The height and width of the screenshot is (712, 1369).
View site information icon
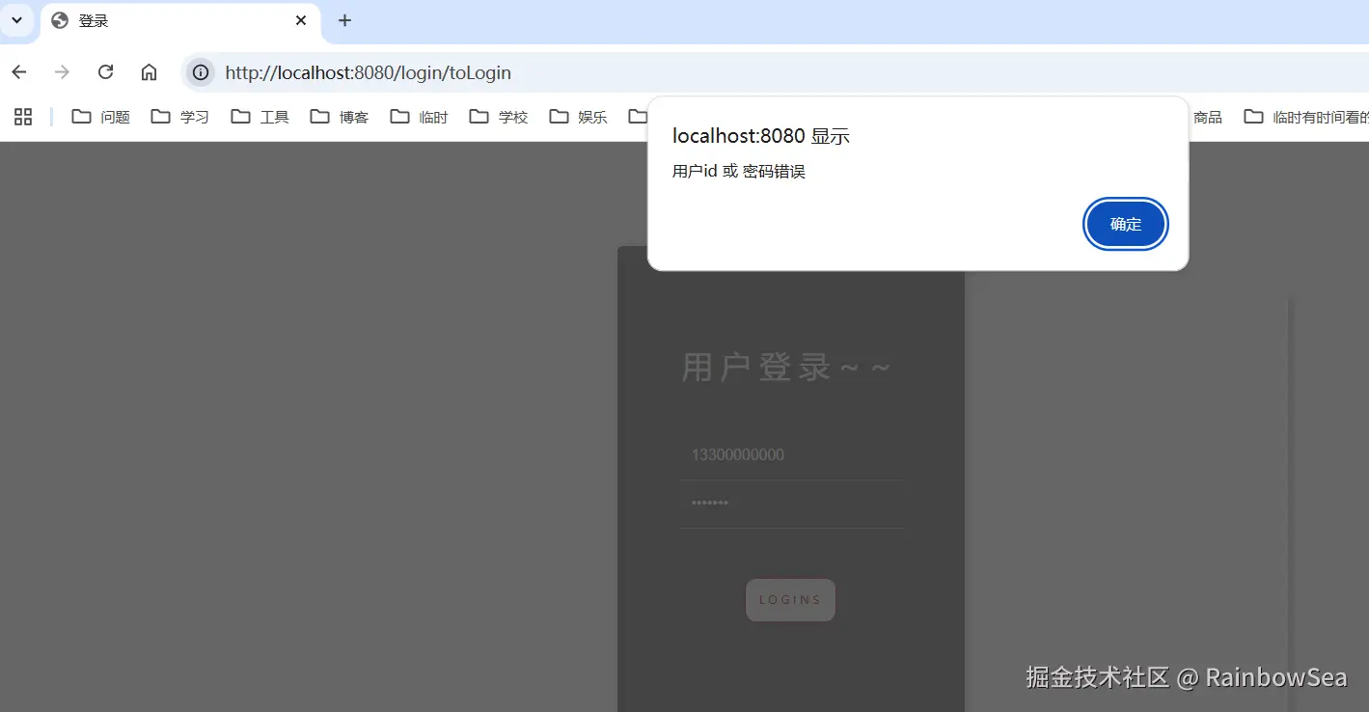click(201, 72)
